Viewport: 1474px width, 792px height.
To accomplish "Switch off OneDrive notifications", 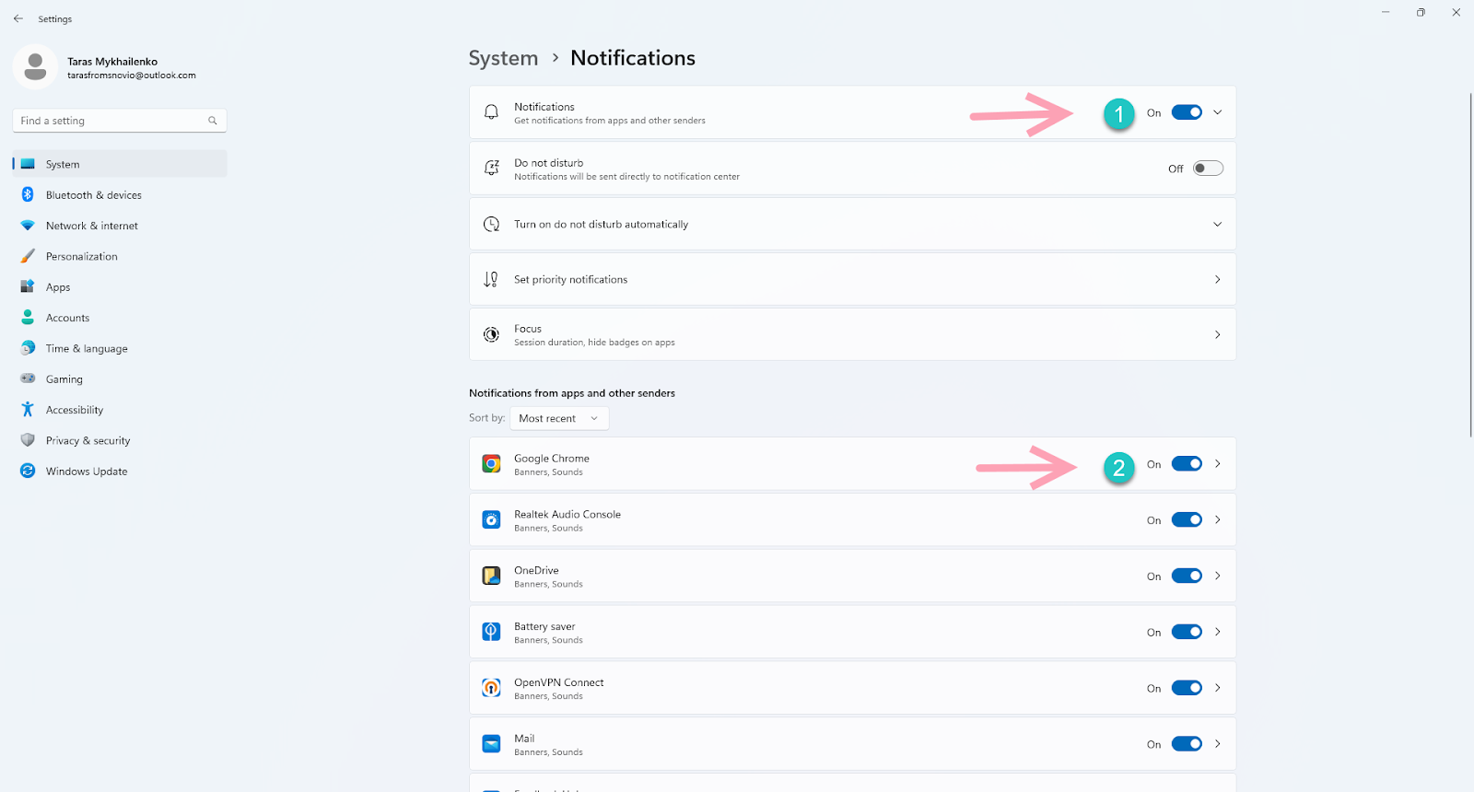I will pos(1187,576).
